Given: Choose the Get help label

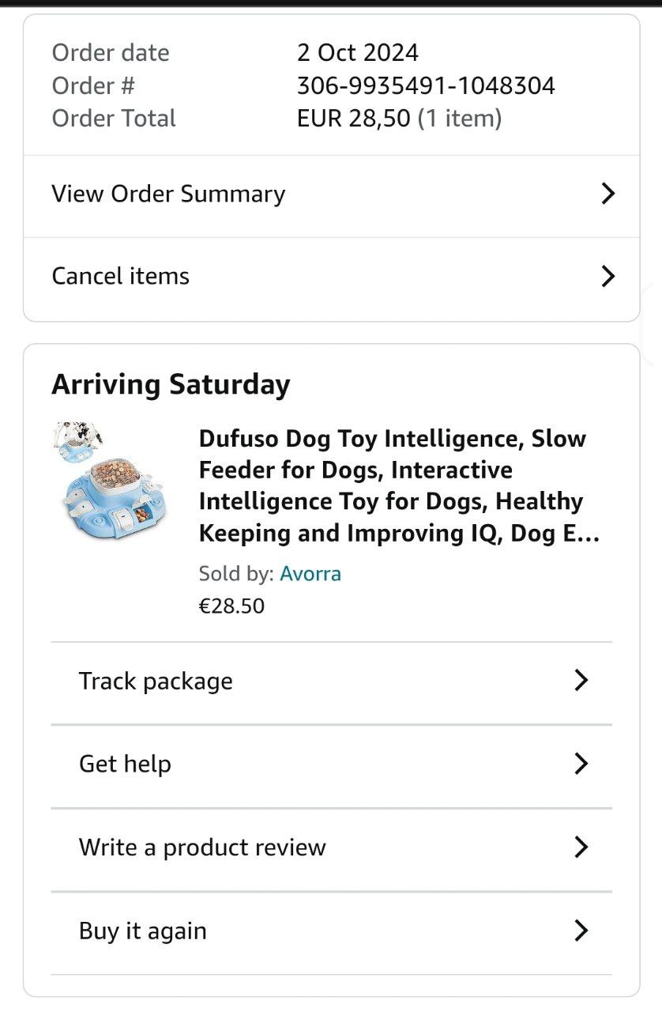Looking at the screenshot, I should pos(125,764).
